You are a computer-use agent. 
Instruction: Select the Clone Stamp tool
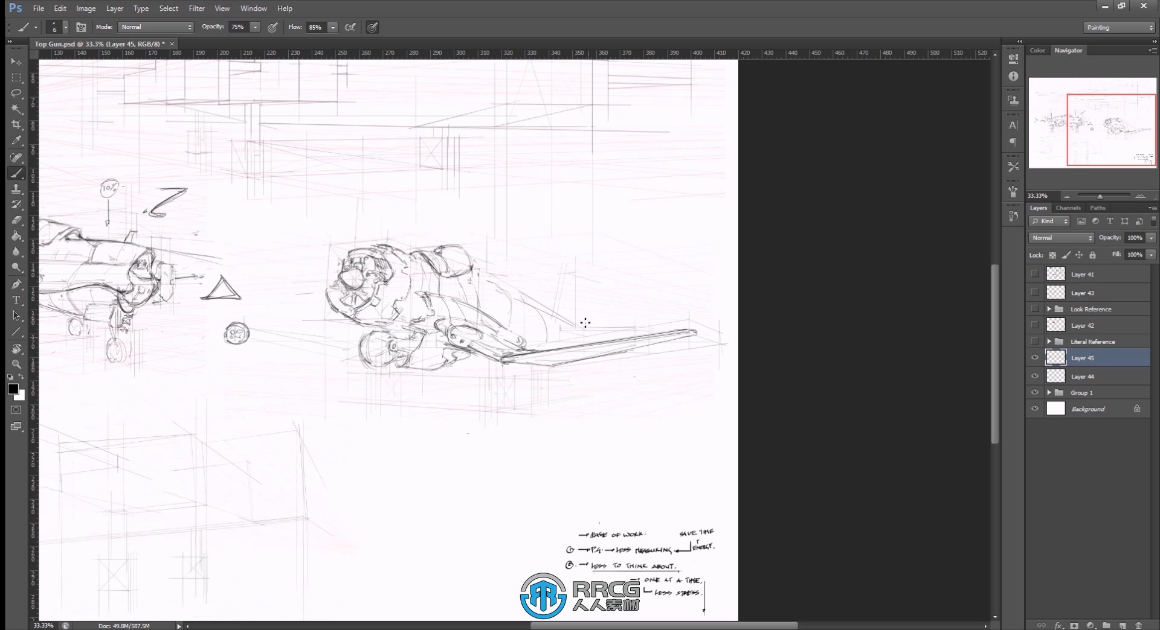tap(16, 189)
